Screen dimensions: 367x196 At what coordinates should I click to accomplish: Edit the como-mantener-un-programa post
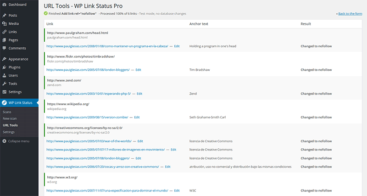coord(177,46)
